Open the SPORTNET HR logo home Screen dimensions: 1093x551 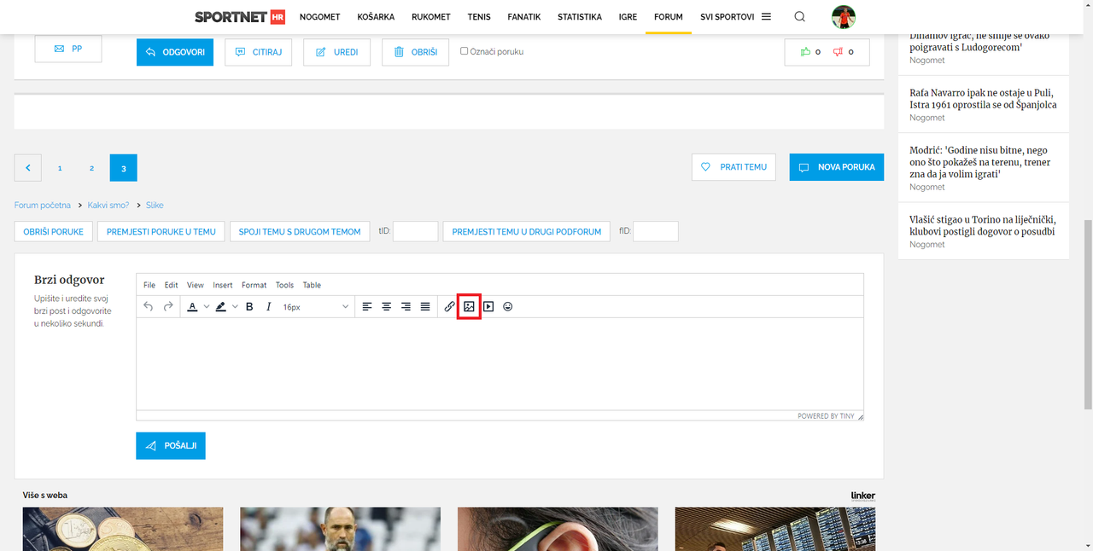point(239,17)
